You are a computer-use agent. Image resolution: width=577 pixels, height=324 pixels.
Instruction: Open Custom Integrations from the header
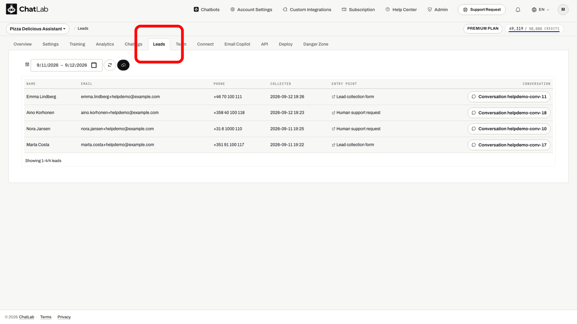[x=307, y=10]
